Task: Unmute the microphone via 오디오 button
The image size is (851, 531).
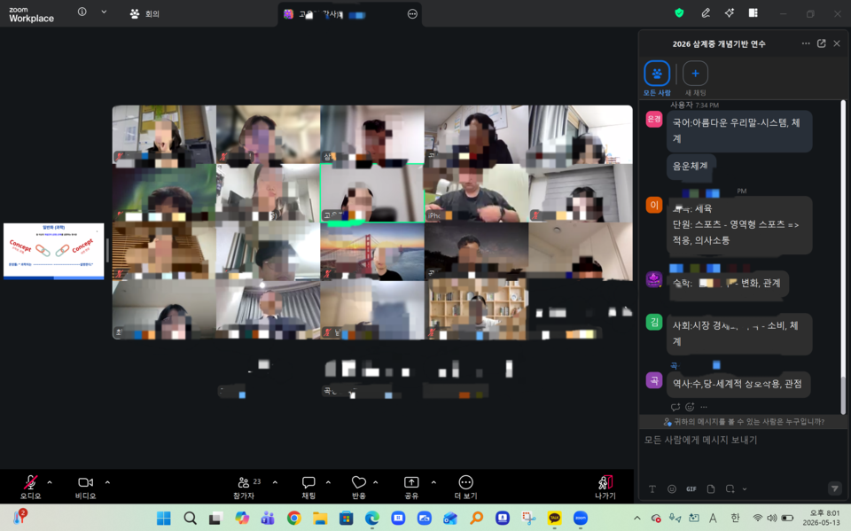Action: pos(31,487)
